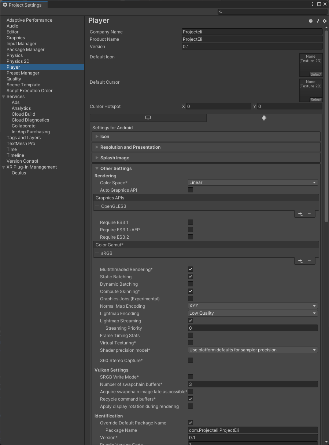Viewport: 329px width, 445px height.
Task: Open the Color Space dropdown
Action: [253, 182]
